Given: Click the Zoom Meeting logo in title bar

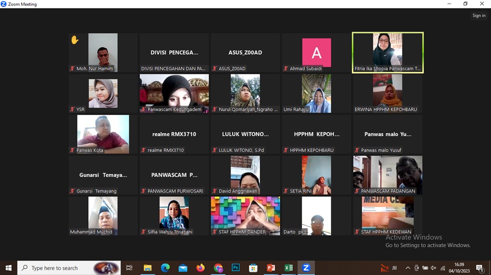Looking at the screenshot, I should 4,4.
